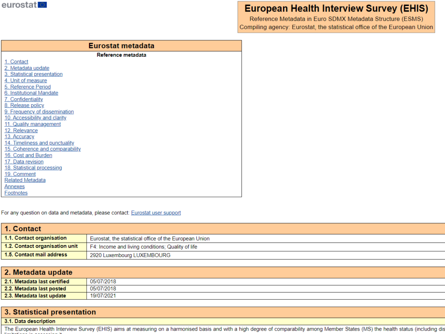Open '16. Cost and Burden' link

click(28, 155)
